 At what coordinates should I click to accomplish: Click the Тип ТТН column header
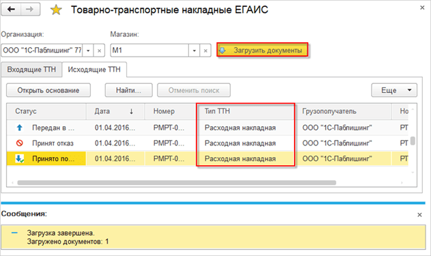pos(246,111)
